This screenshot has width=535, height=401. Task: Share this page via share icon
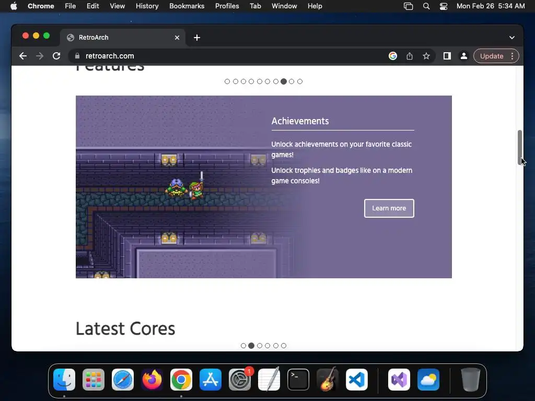410,56
